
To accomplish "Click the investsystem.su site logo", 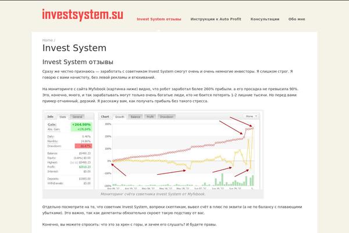I will [83, 15].
